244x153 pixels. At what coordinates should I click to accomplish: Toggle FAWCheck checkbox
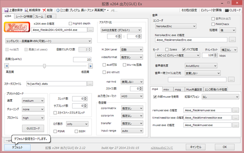click(x=213, y=24)
